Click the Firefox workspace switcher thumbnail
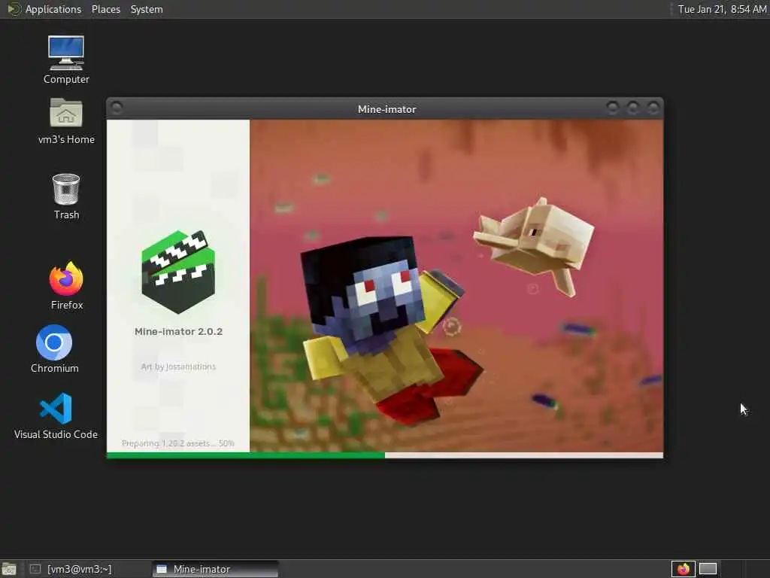Image resolution: width=770 pixels, height=578 pixels. [x=683, y=569]
